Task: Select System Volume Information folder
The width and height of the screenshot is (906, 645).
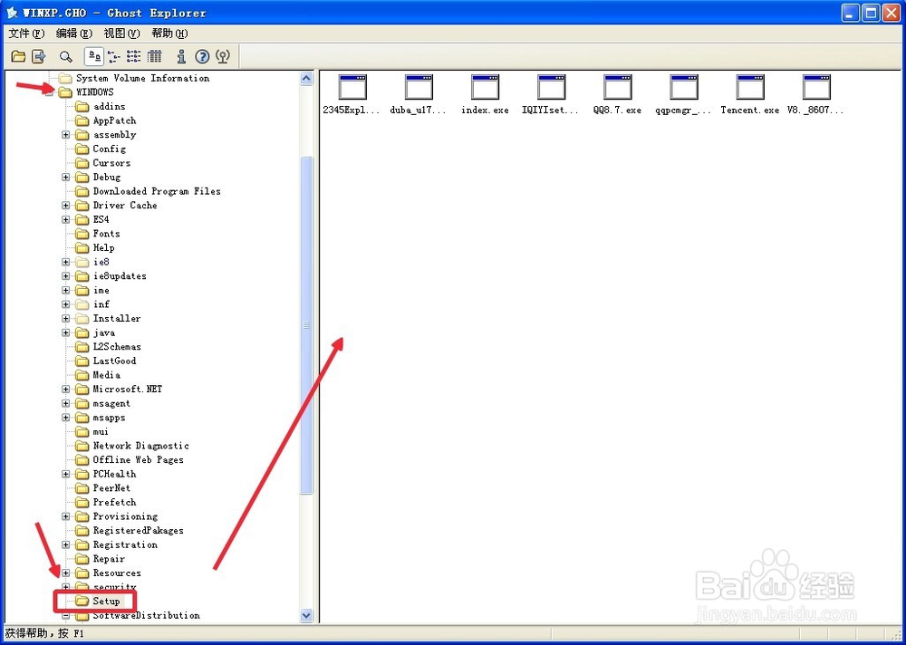Action: (143, 78)
